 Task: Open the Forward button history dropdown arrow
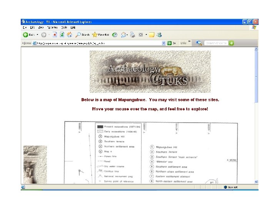(49, 34)
